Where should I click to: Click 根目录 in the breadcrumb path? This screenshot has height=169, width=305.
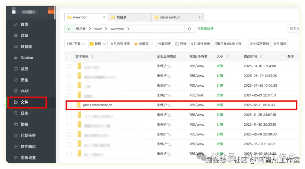tap(80, 29)
